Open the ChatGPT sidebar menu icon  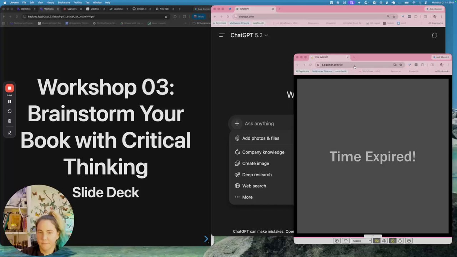click(x=222, y=35)
